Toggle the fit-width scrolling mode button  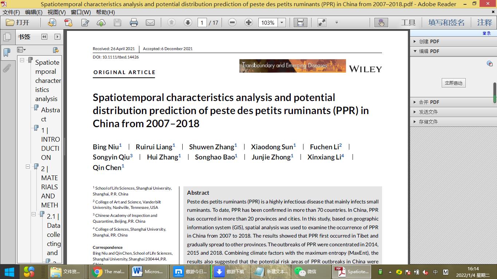(x=300, y=23)
